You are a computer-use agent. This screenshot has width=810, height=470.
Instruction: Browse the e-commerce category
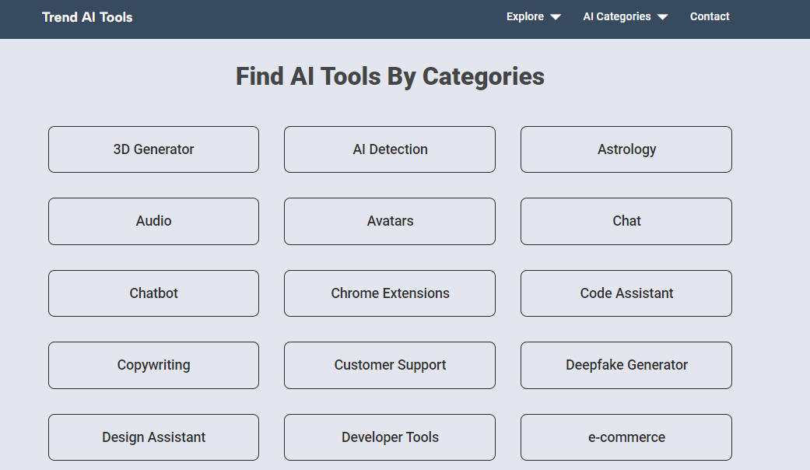click(x=626, y=437)
